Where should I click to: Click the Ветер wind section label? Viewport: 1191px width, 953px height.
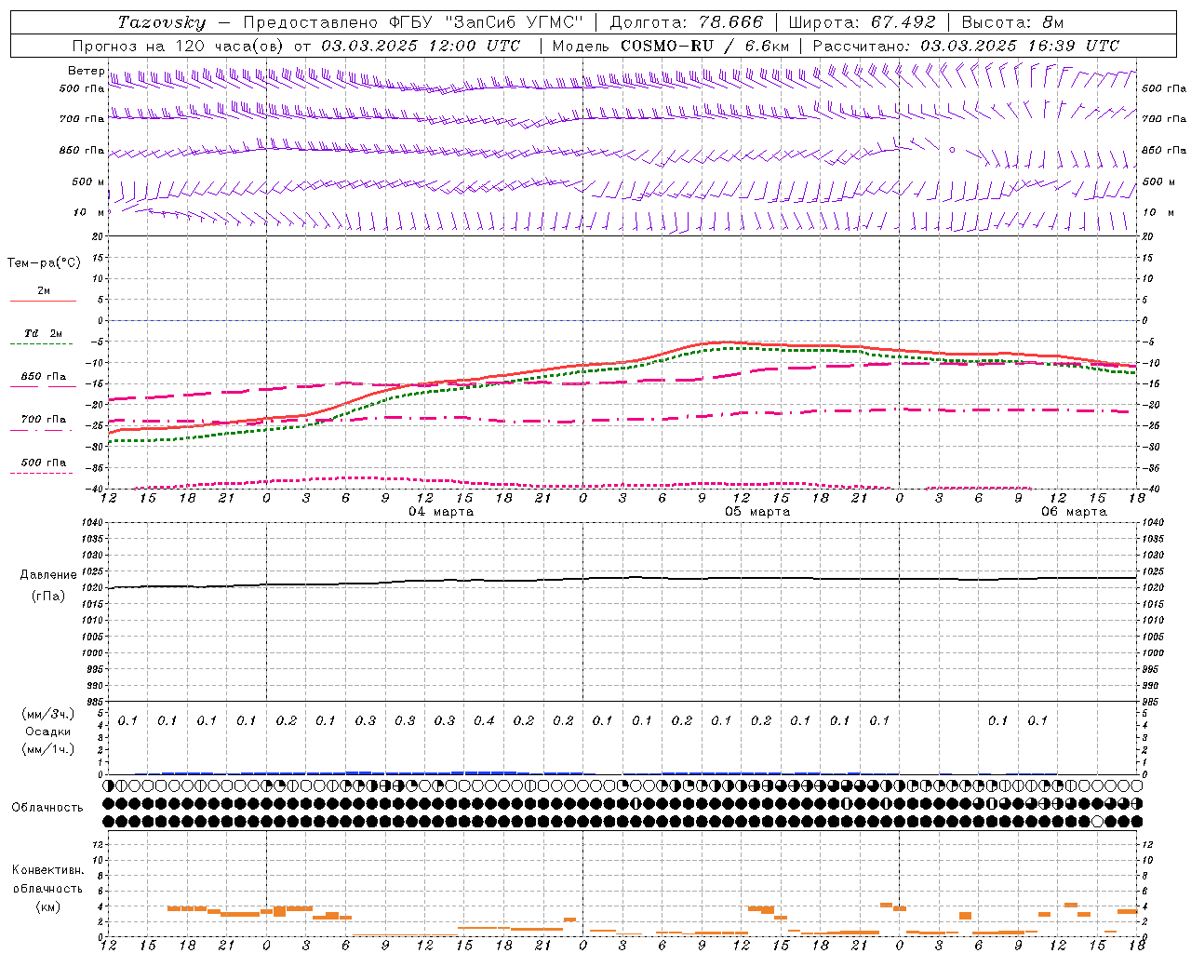pos(86,71)
